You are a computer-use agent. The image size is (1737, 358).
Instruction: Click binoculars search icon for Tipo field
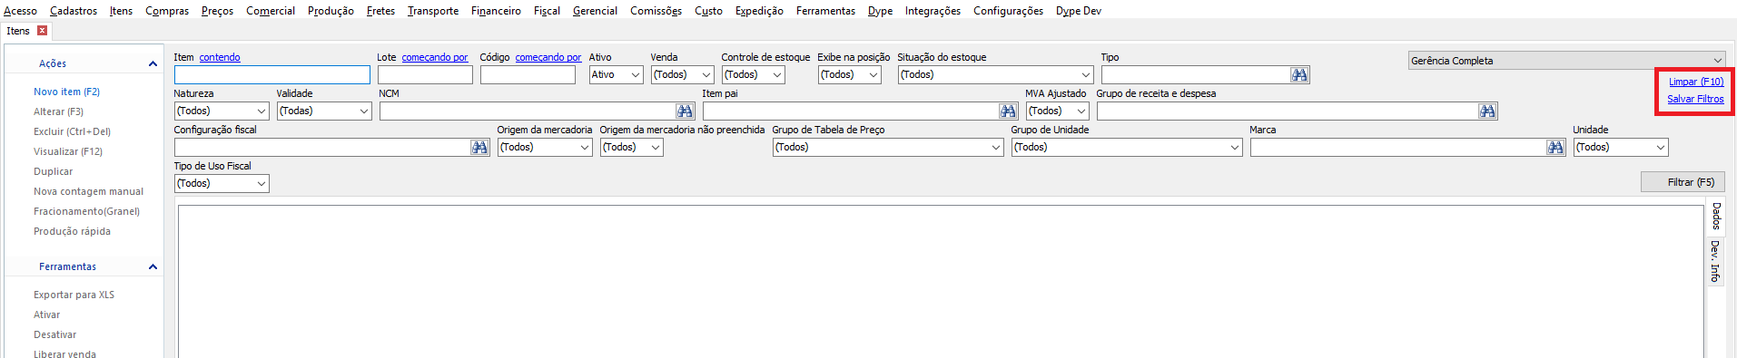click(1299, 75)
